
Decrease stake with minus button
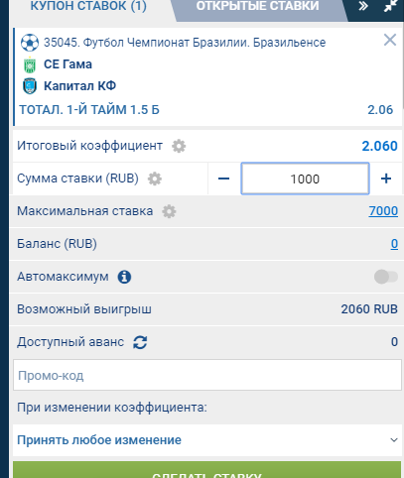tap(224, 179)
